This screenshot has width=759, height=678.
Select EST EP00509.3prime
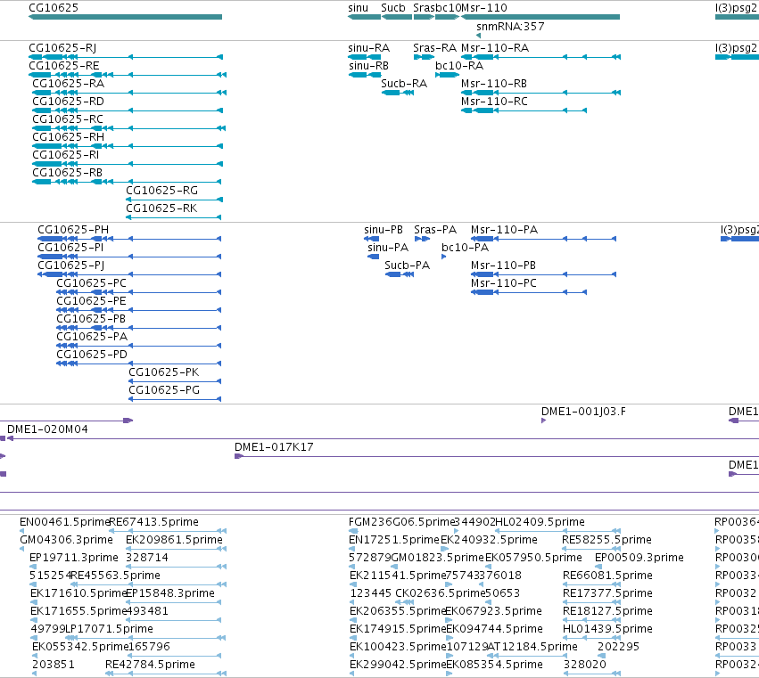pyautogui.click(x=598, y=567)
